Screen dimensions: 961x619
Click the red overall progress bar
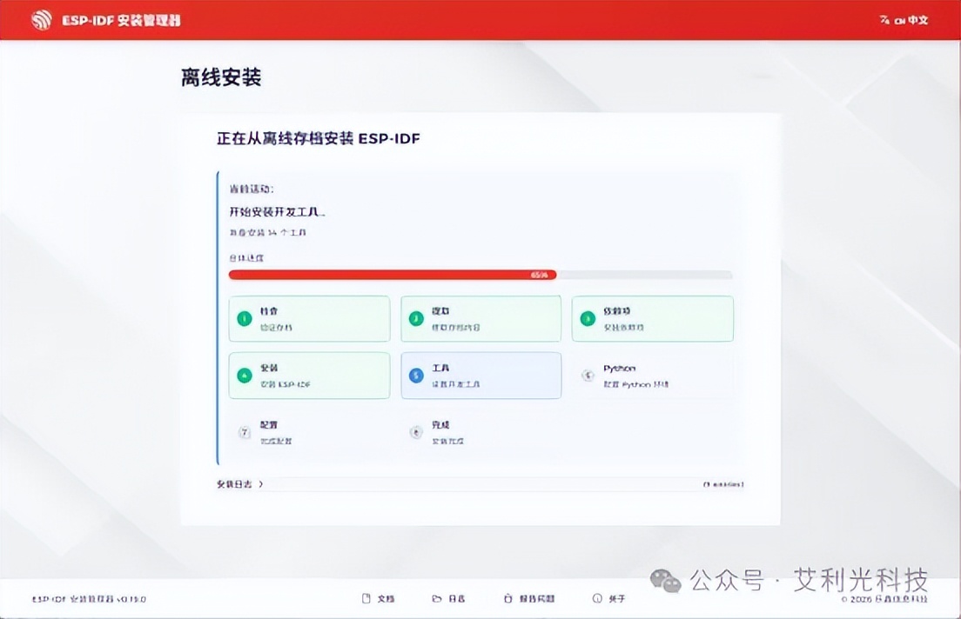tap(393, 275)
